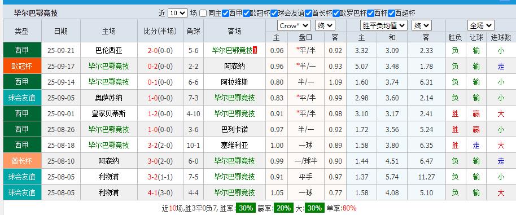The height and width of the screenshot is (215, 516).
Task: Click the green 30% win rate badge
Action: [246, 208]
